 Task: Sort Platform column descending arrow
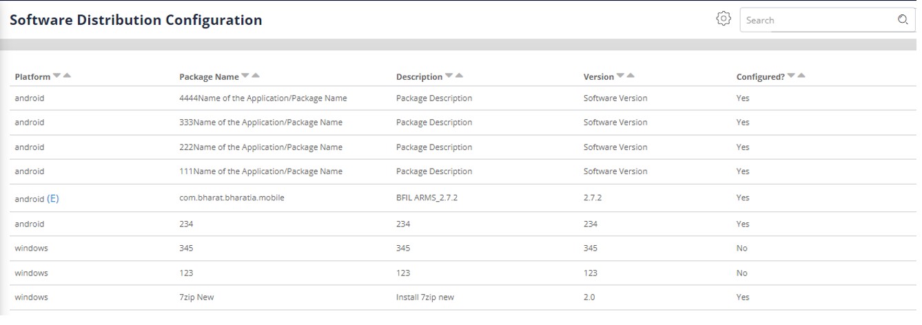coord(57,76)
